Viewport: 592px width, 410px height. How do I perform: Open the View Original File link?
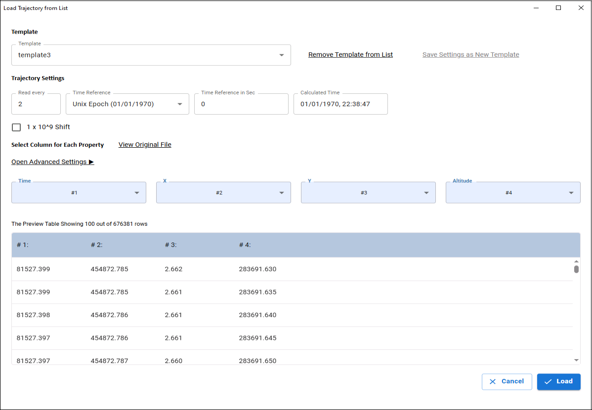pyautogui.click(x=145, y=145)
